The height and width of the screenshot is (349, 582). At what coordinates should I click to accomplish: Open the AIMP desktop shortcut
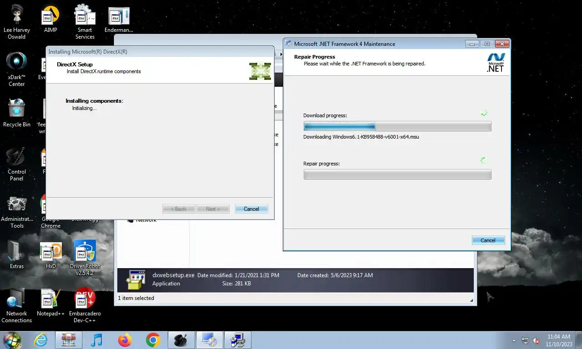[x=50, y=19]
